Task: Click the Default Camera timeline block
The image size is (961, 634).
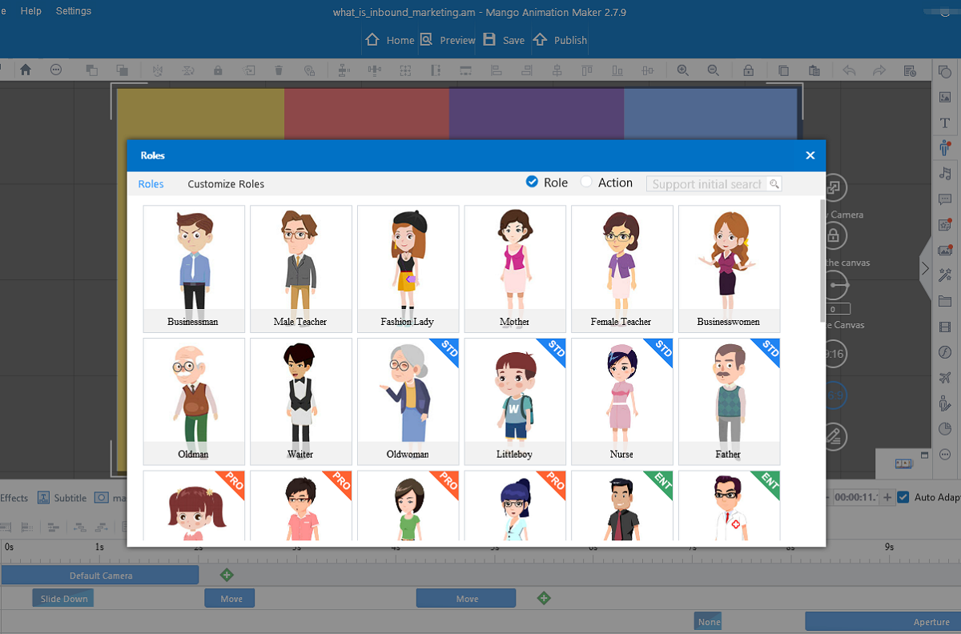Action: 100,575
